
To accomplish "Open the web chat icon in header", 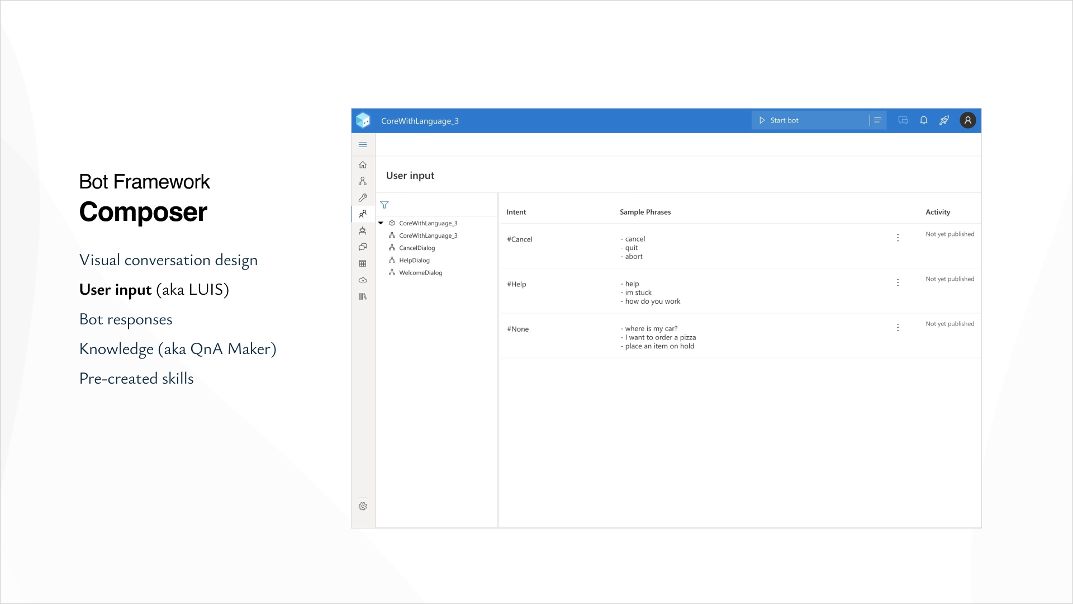I will point(903,120).
